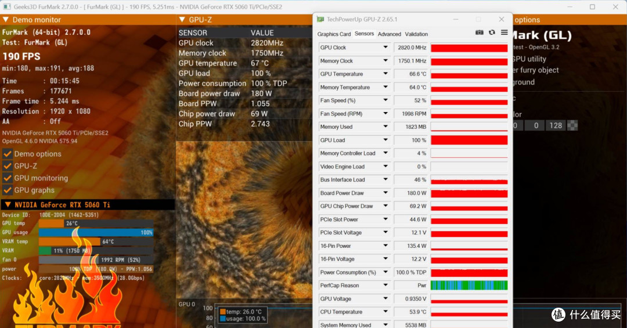Click the Board PPW 1.055 value
627x328 pixels.
260,103
